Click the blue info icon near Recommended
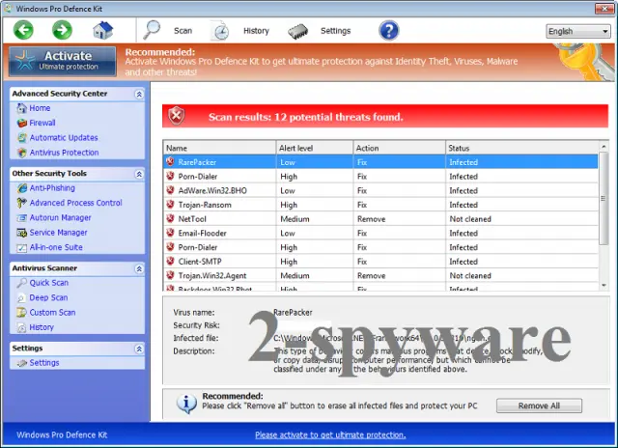 pyautogui.click(x=186, y=404)
